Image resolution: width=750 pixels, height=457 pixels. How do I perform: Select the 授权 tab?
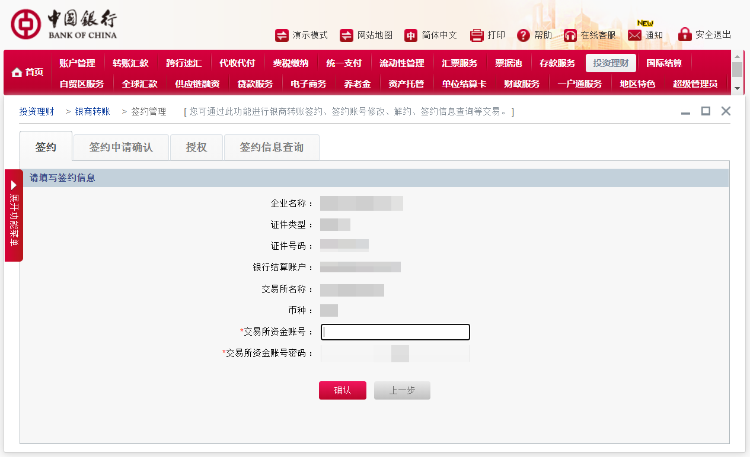[196, 147]
